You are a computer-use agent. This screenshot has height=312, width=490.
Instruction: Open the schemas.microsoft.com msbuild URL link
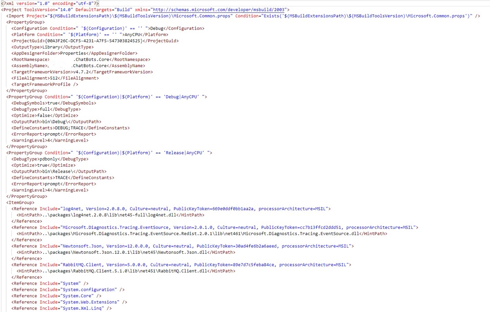click(218, 10)
